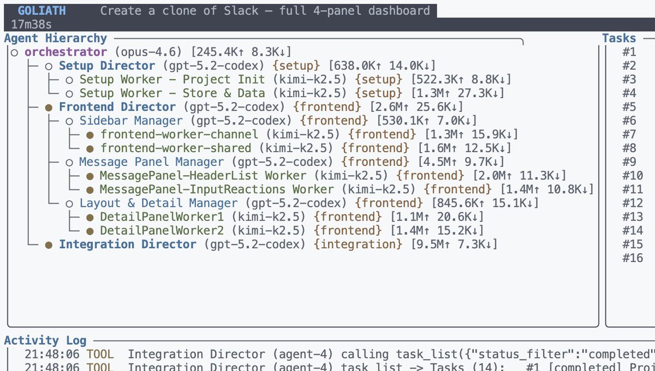
Task: Click the active dot beside frontend-worker-channel
Action: click(90, 135)
